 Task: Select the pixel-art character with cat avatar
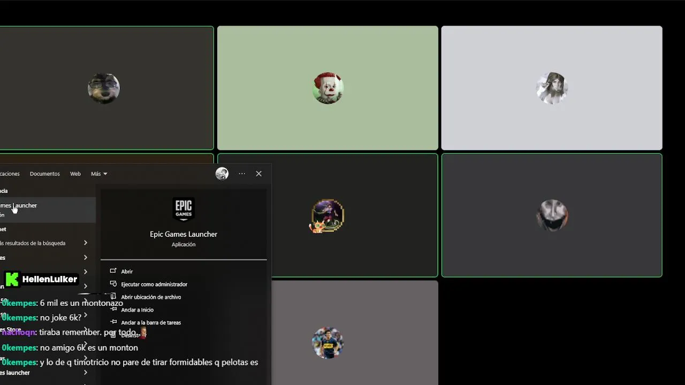pos(327,216)
